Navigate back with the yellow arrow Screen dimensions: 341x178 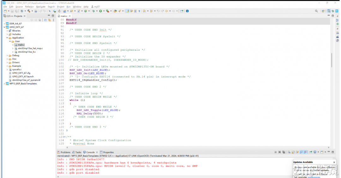click(166, 11)
